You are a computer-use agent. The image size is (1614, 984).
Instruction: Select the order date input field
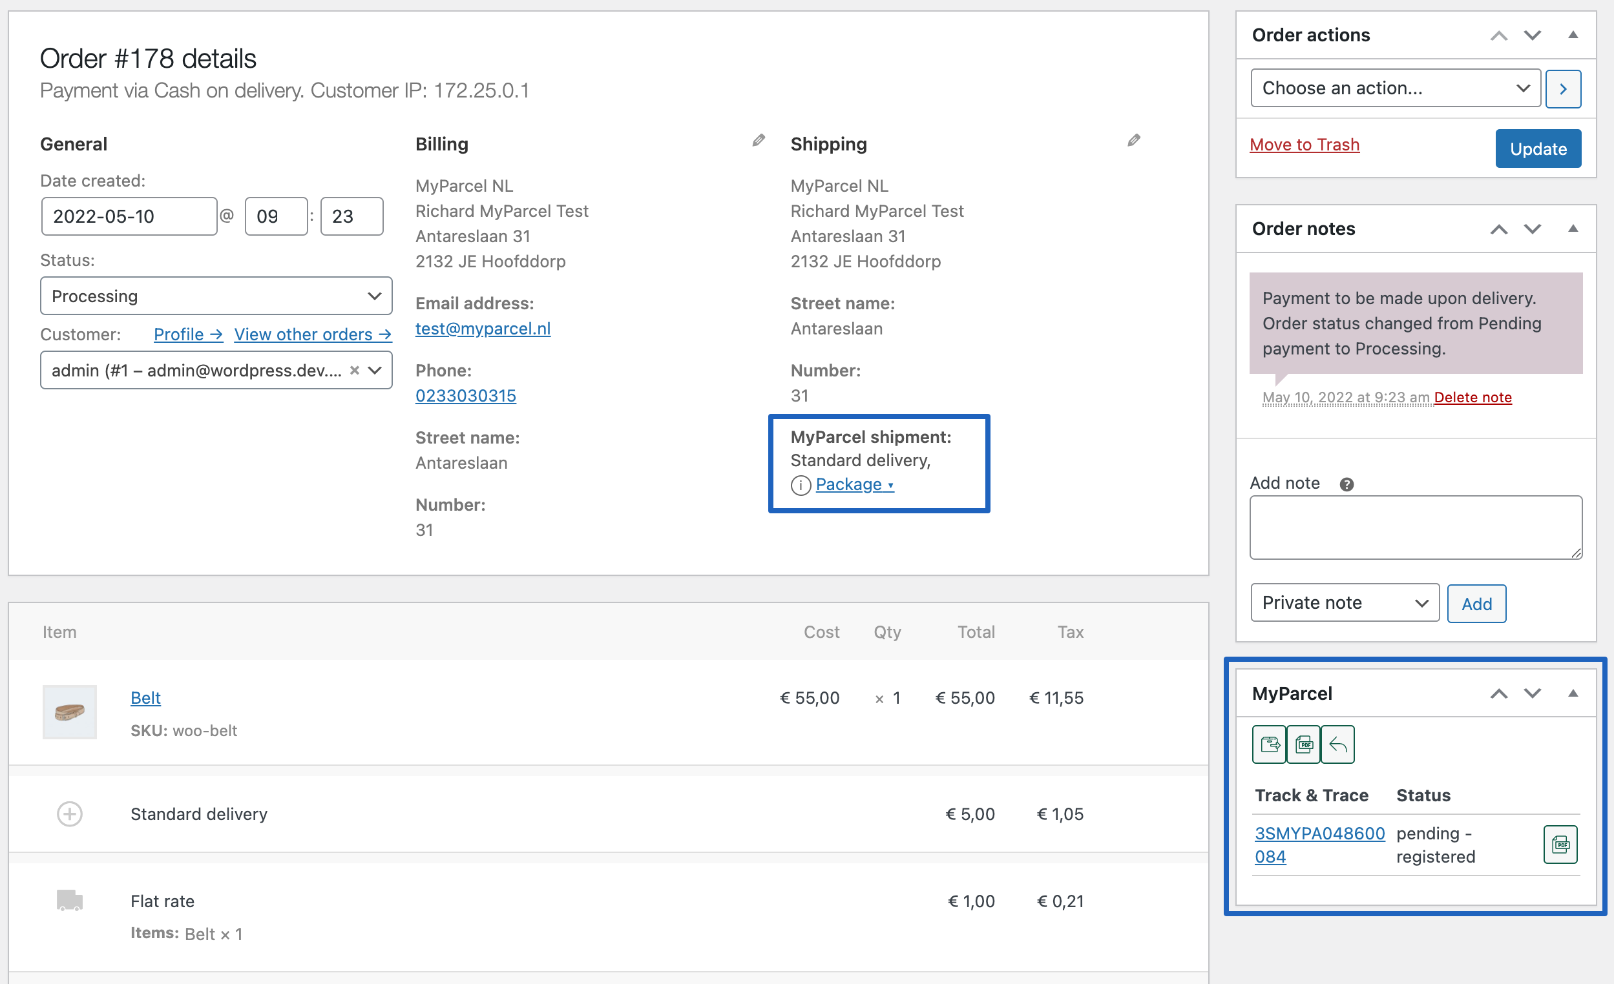pyautogui.click(x=127, y=216)
